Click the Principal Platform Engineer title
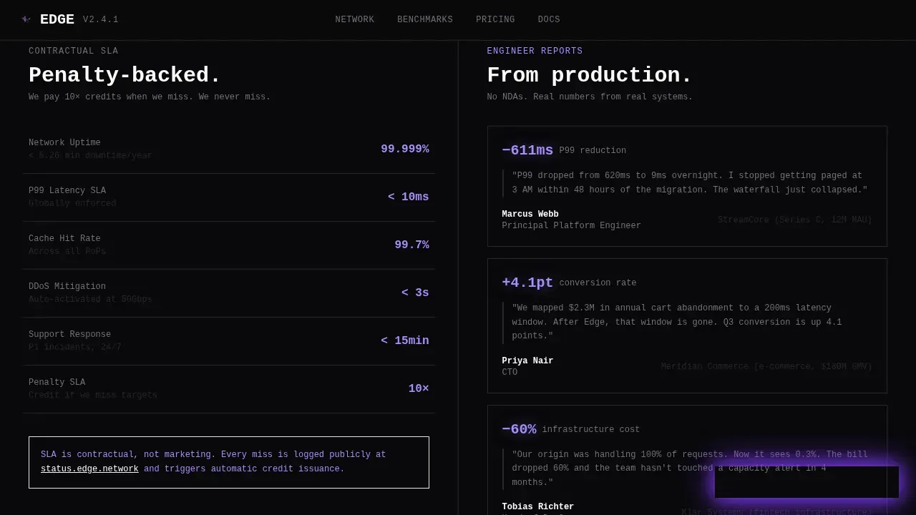 tap(571, 225)
